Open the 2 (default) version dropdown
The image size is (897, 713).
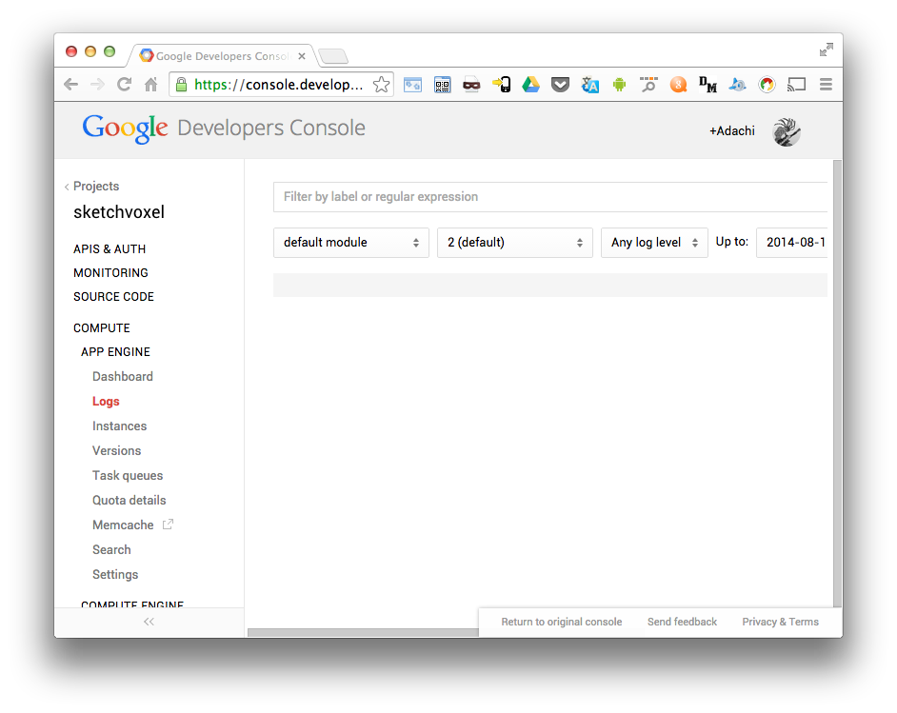point(515,243)
